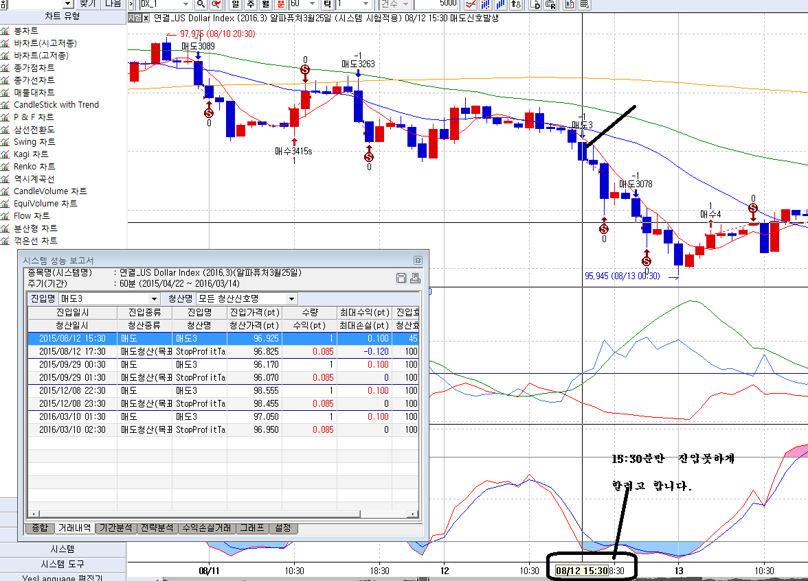Toggle the 일 daily period button

pyautogui.click(x=236, y=3)
